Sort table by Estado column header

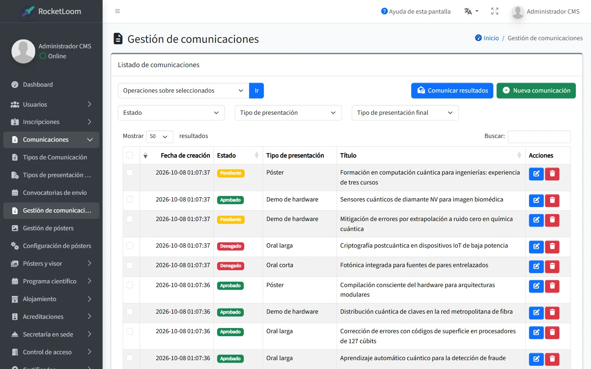[x=238, y=155]
